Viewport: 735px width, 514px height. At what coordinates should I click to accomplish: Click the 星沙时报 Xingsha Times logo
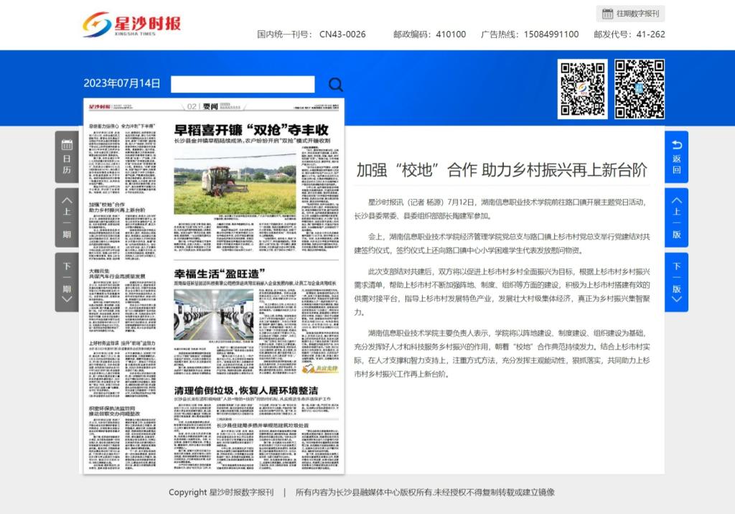click(x=131, y=26)
